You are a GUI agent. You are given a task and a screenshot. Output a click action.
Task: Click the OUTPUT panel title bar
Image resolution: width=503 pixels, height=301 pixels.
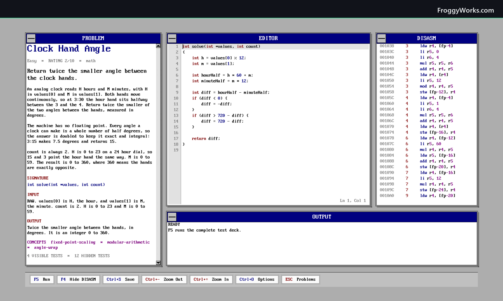pos(322,217)
